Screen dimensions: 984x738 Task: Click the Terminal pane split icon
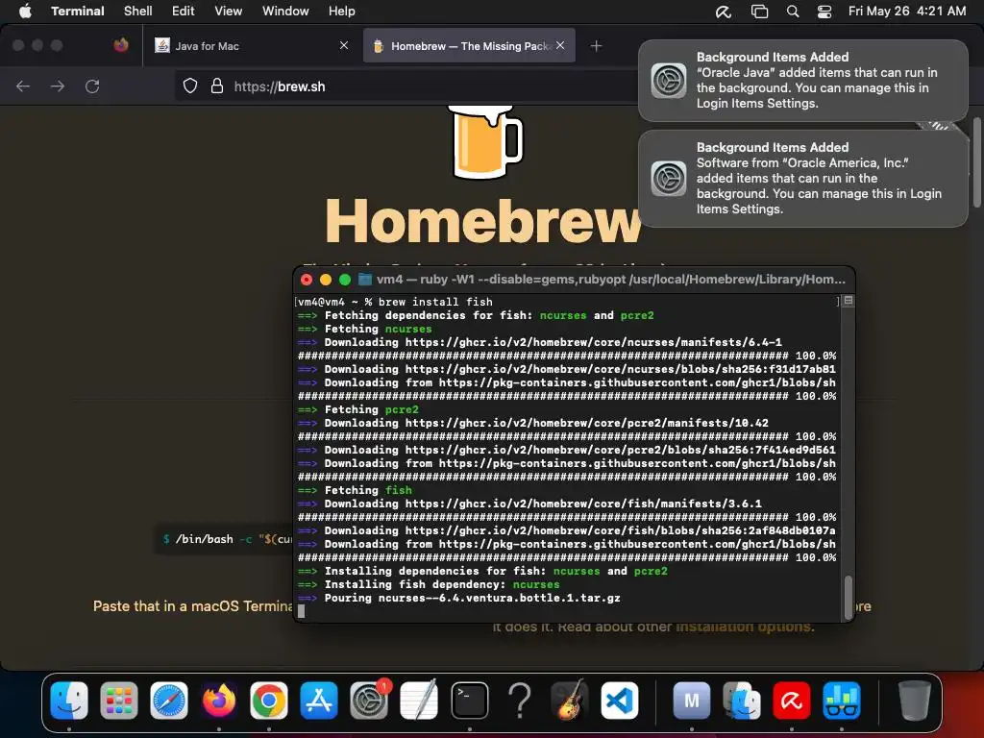848,301
